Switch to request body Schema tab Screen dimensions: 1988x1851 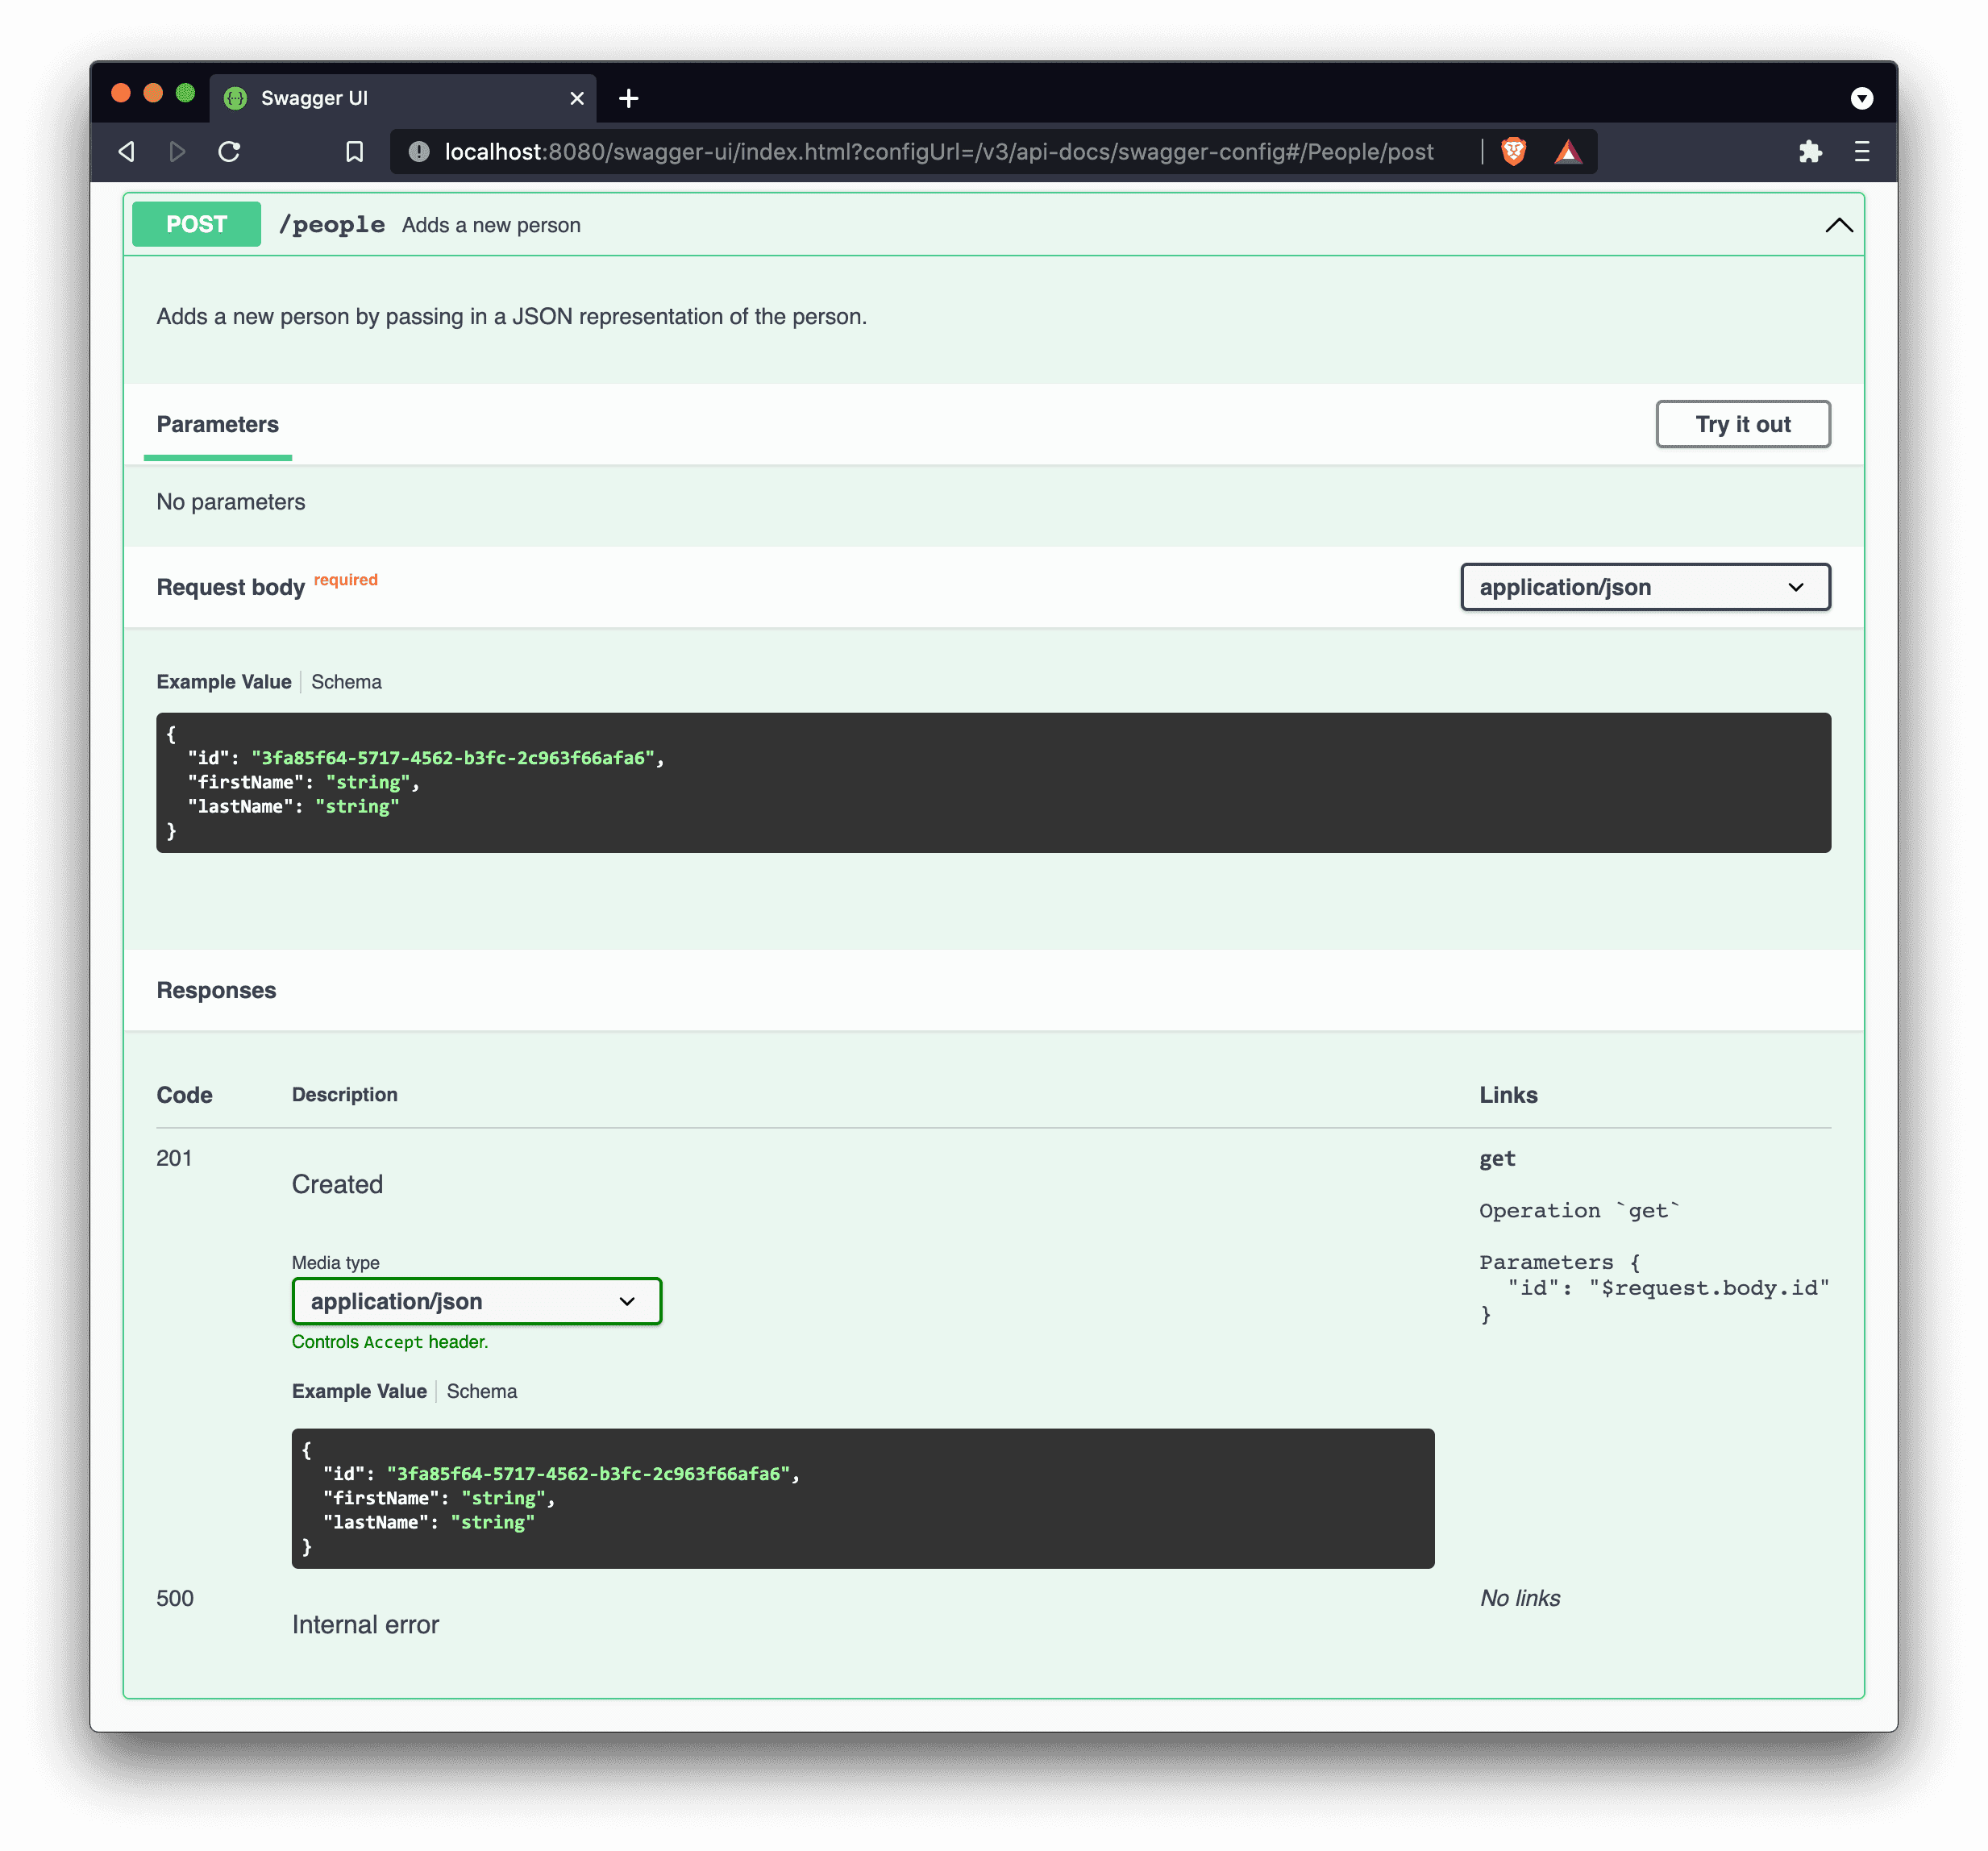[346, 682]
